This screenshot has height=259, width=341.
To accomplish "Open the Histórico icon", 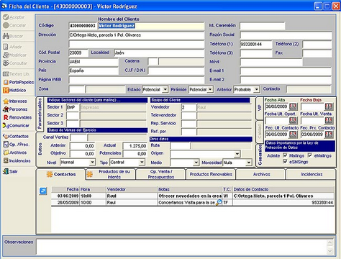I will tap(6, 91).
